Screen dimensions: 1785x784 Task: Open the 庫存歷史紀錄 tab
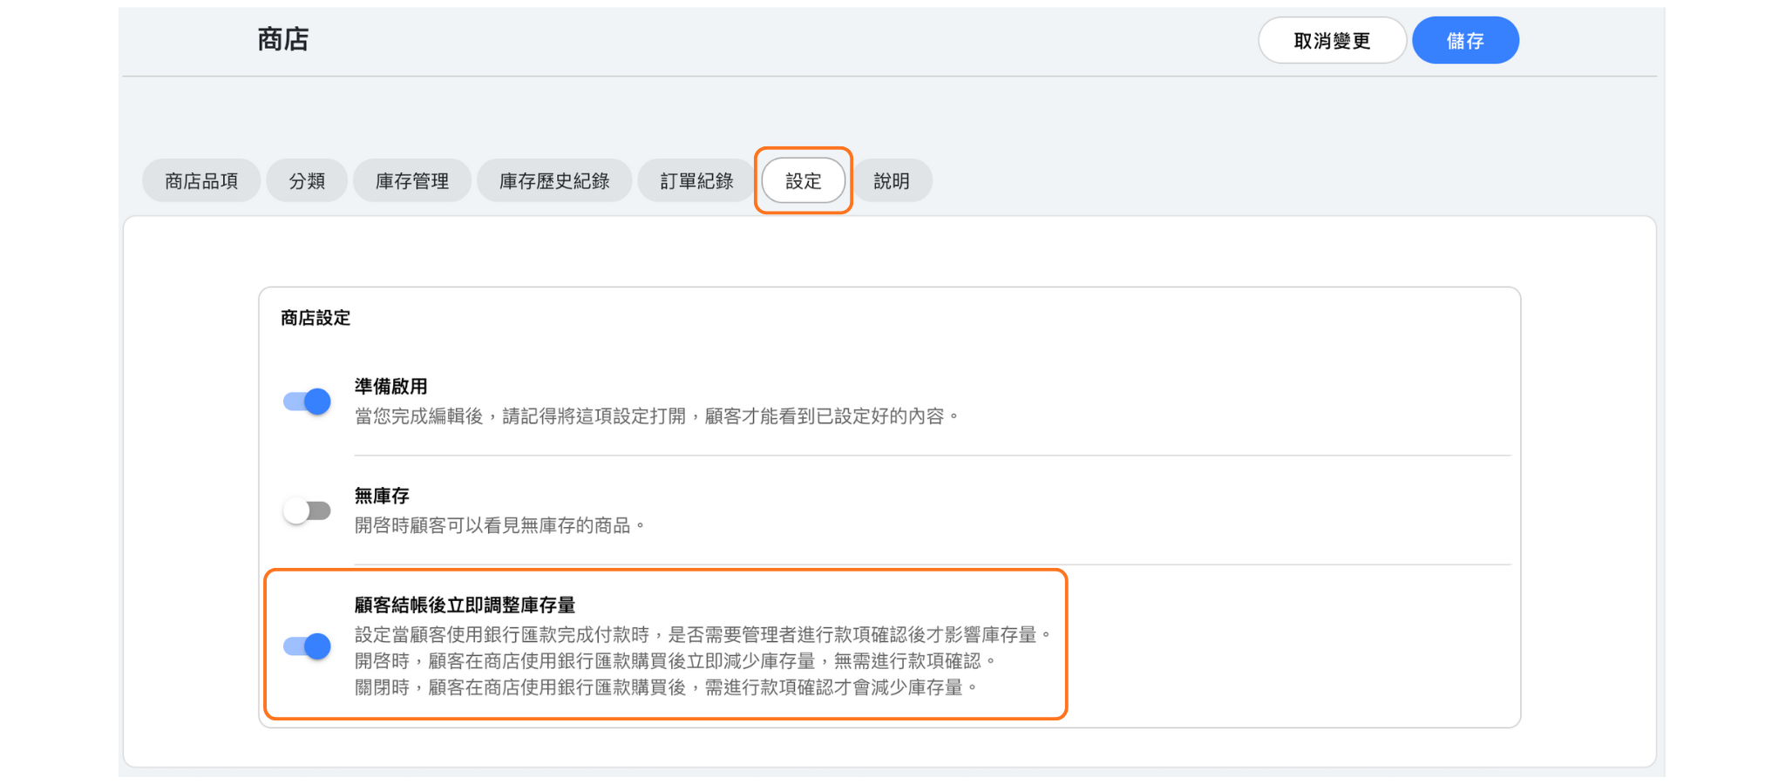click(x=554, y=181)
